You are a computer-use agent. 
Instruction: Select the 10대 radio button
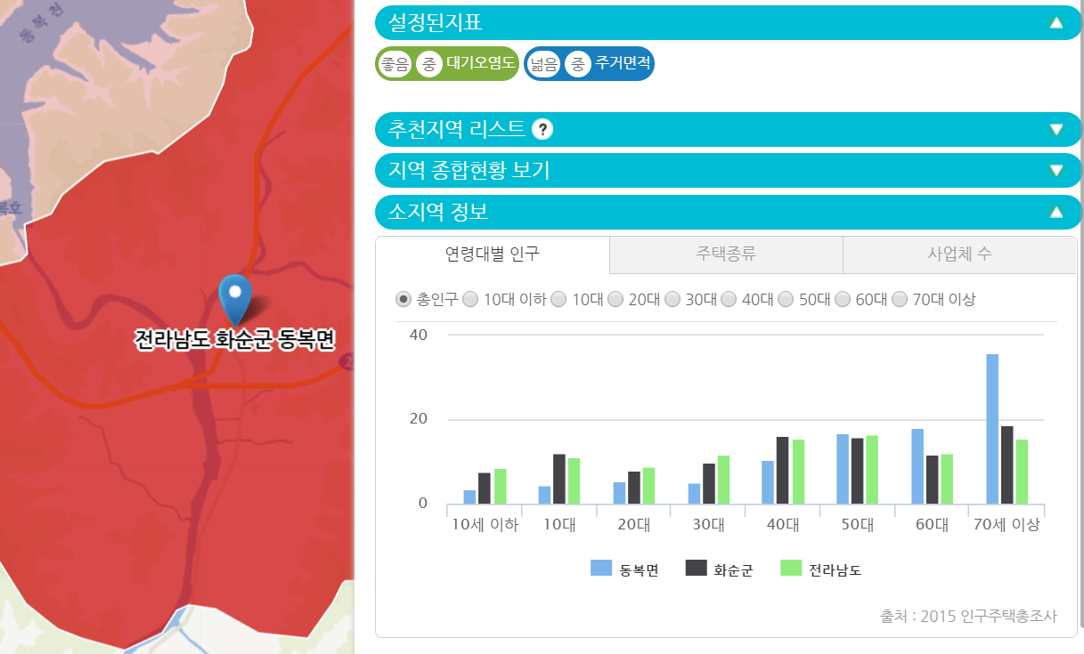coord(558,300)
